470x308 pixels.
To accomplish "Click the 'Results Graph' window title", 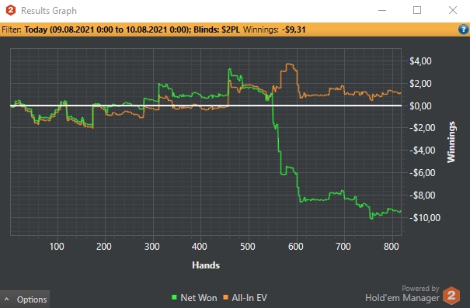I will pyautogui.click(x=49, y=11).
